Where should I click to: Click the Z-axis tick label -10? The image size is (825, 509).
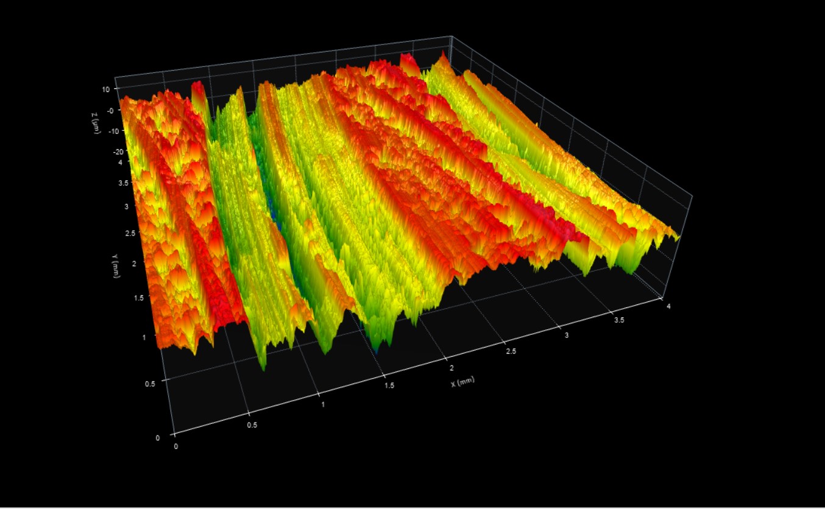point(114,131)
